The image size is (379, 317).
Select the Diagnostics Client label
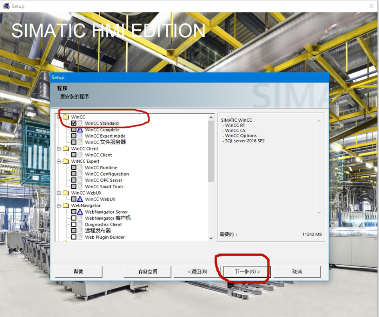104,224
